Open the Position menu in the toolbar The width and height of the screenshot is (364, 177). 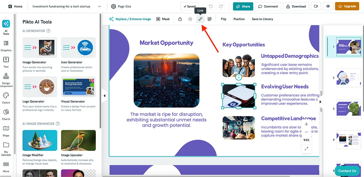point(239,19)
